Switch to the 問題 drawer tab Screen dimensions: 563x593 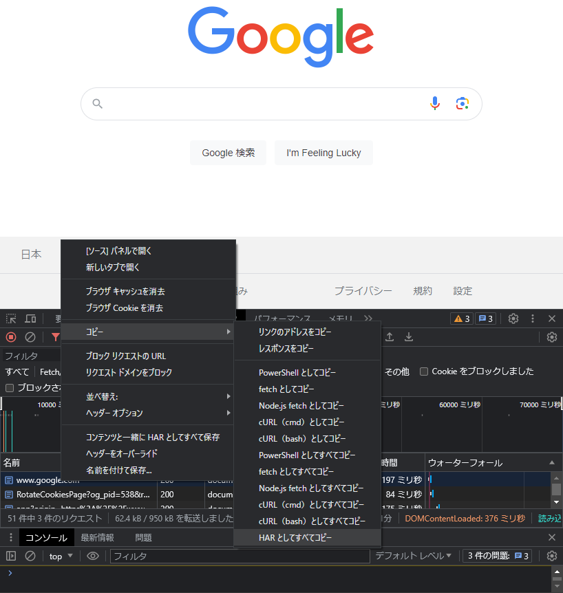pos(143,538)
